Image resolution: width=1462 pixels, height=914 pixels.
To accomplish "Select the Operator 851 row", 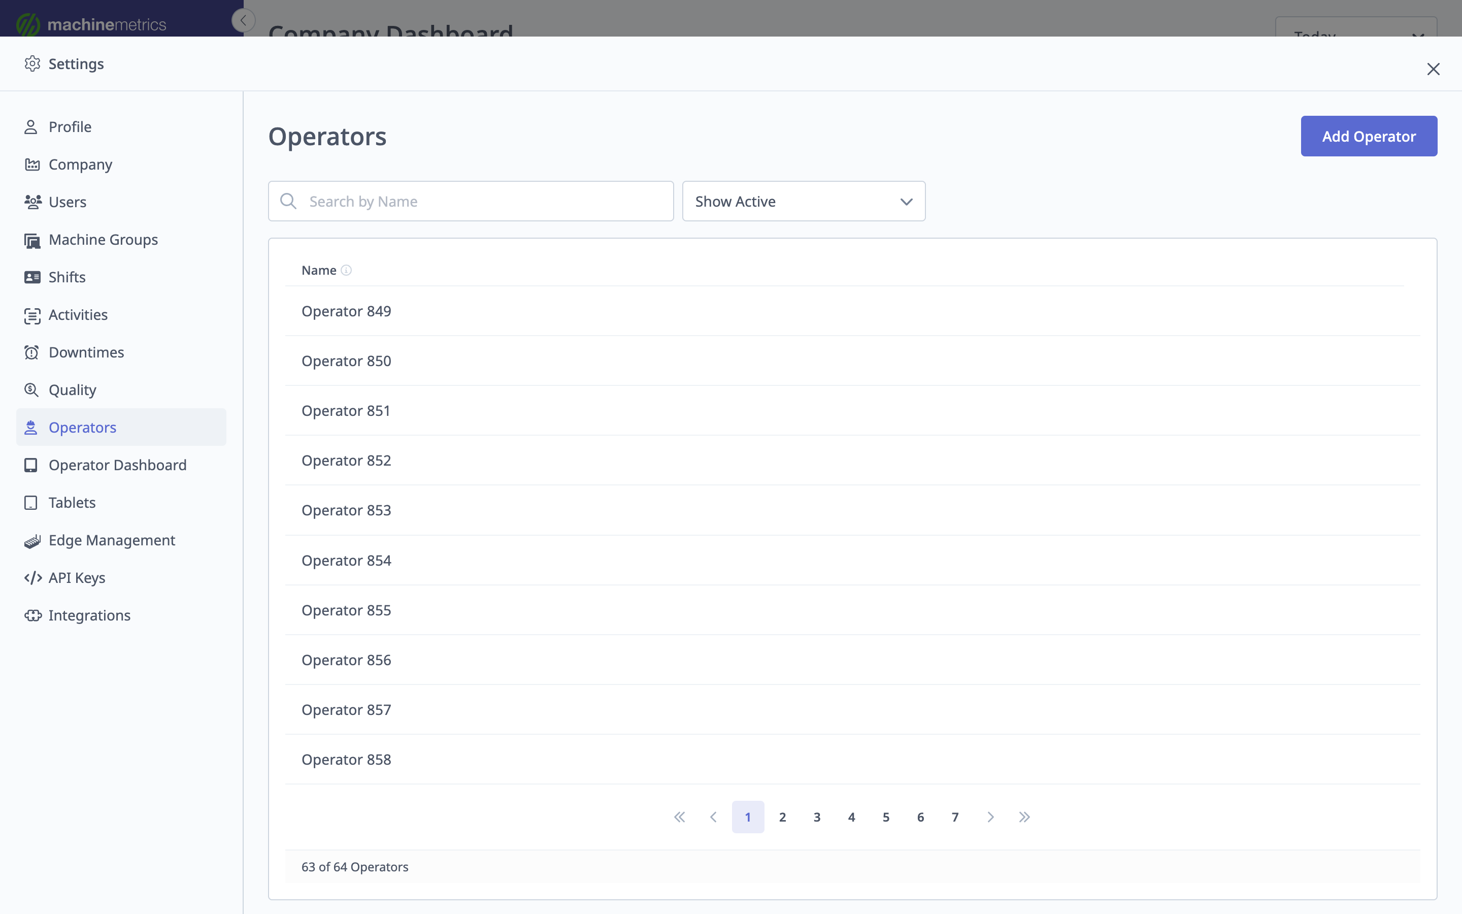I will (x=852, y=410).
